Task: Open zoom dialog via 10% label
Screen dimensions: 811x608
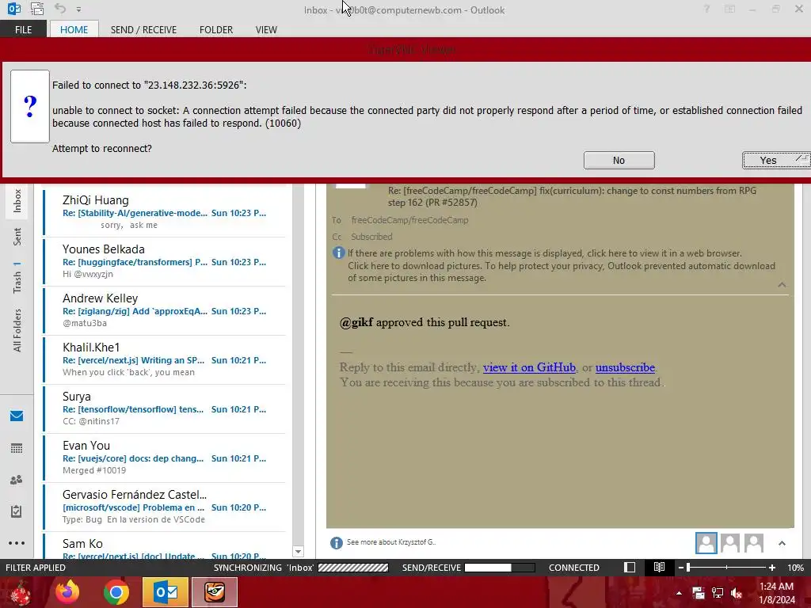Action: click(x=795, y=568)
